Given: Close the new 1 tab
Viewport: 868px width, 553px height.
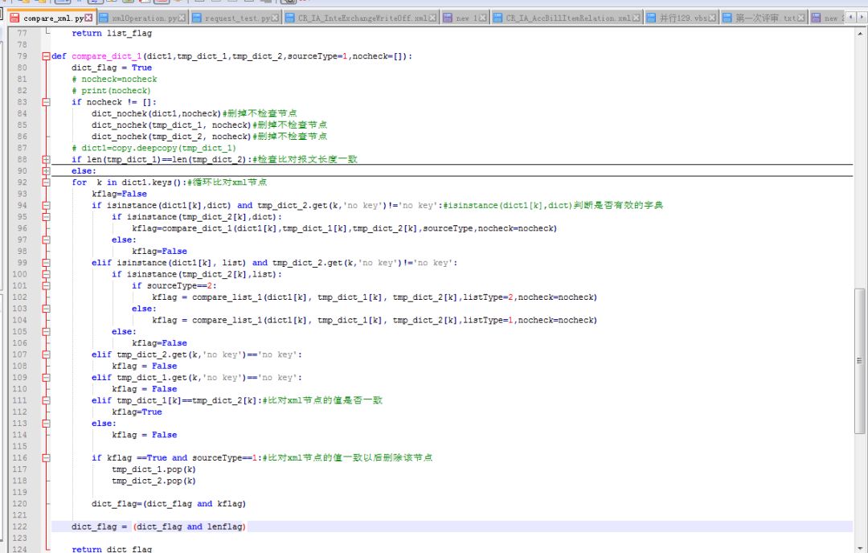Looking at the screenshot, I should [483, 18].
